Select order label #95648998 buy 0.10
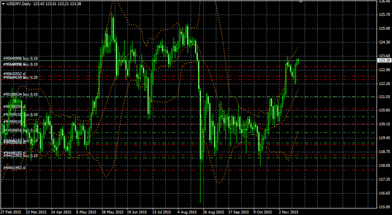The height and width of the screenshot is (215, 392). tap(21, 64)
